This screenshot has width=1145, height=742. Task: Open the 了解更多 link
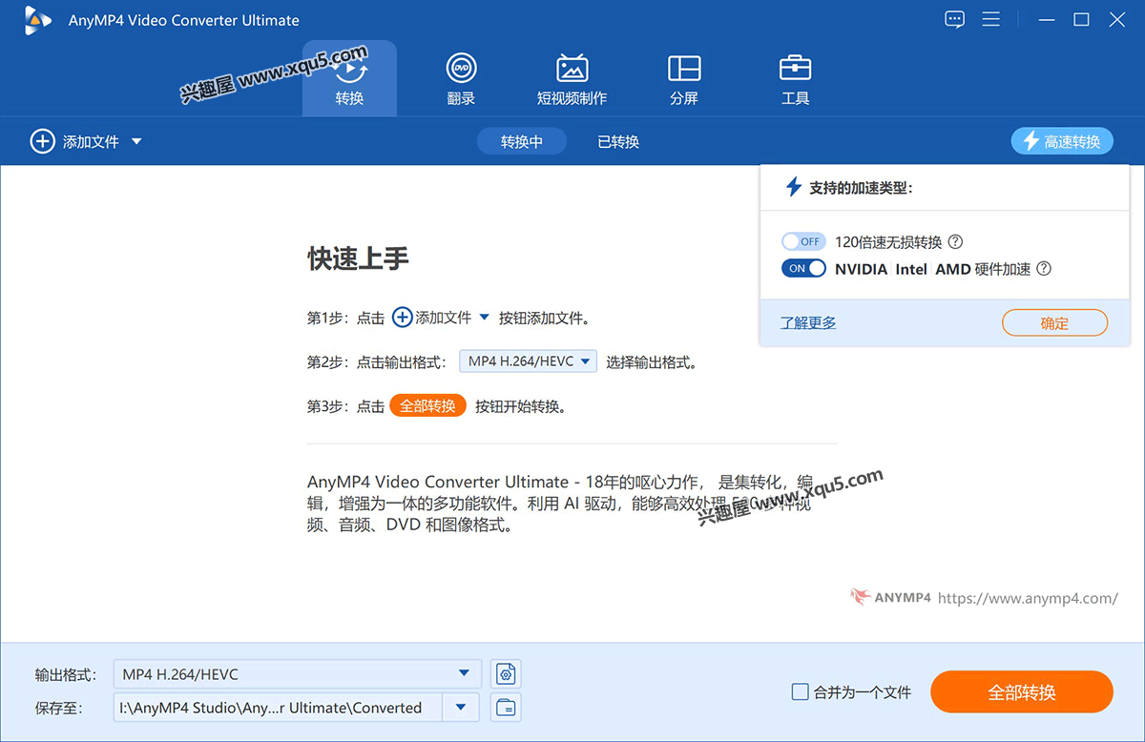[807, 322]
